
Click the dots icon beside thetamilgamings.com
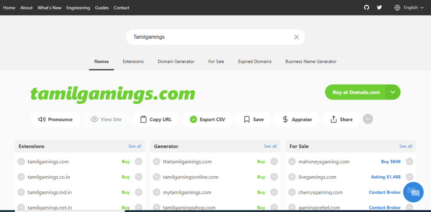pos(157,162)
